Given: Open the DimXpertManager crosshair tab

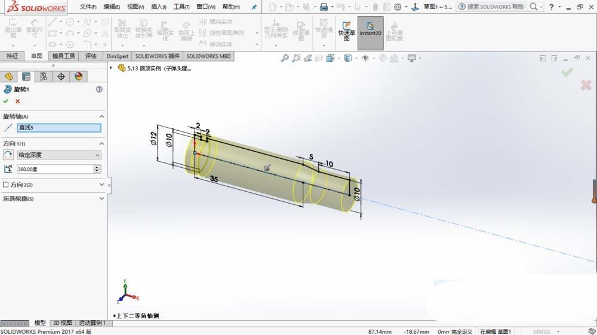Looking at the screenshot, I should [61, 76].
